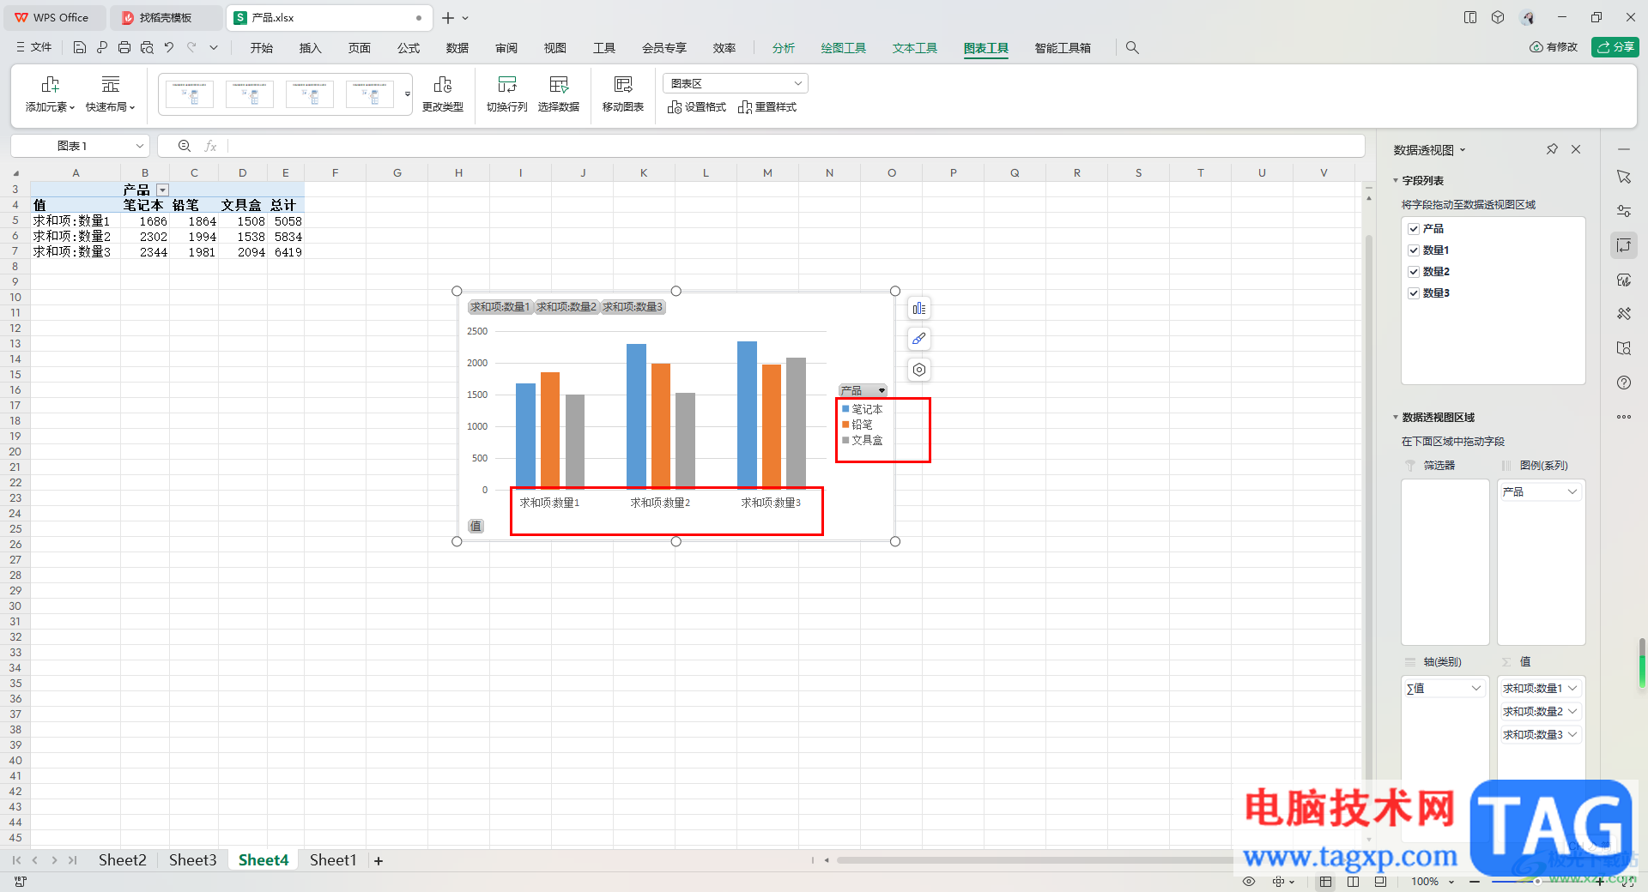
Task: Uncheck the 数量1 field checkbox
Action: 1414,250
